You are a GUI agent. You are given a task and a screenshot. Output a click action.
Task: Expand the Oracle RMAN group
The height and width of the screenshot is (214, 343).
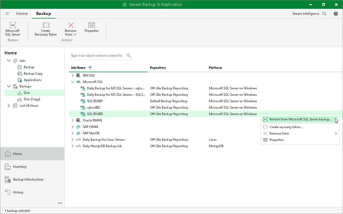pyautogui.click(x=73, y=120)
